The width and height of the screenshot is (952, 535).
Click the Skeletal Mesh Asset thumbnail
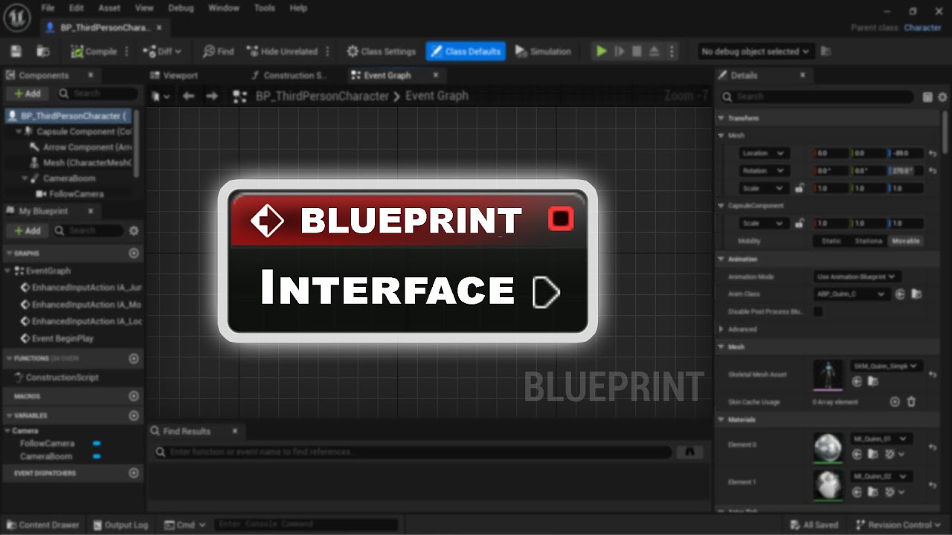(x=828, y=374)
